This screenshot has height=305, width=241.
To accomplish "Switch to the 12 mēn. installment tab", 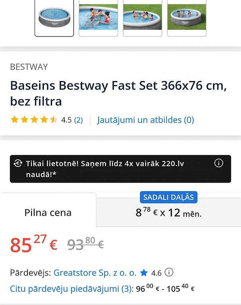I will coord(169,212).
